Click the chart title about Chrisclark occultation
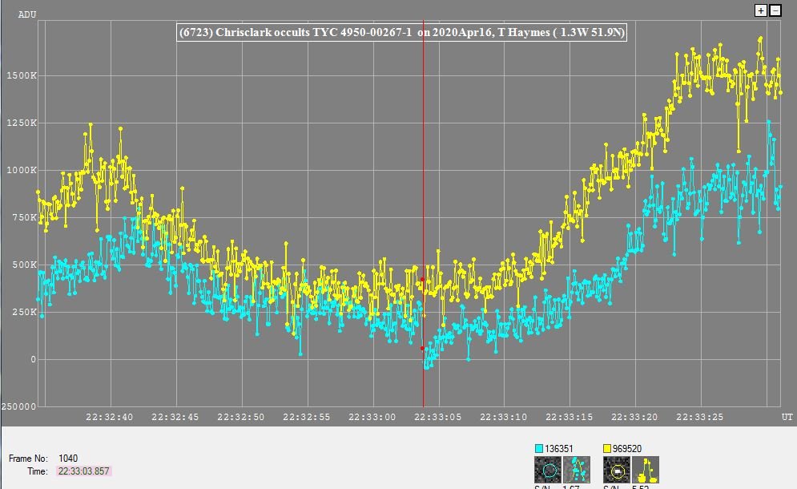 (401, 32)
